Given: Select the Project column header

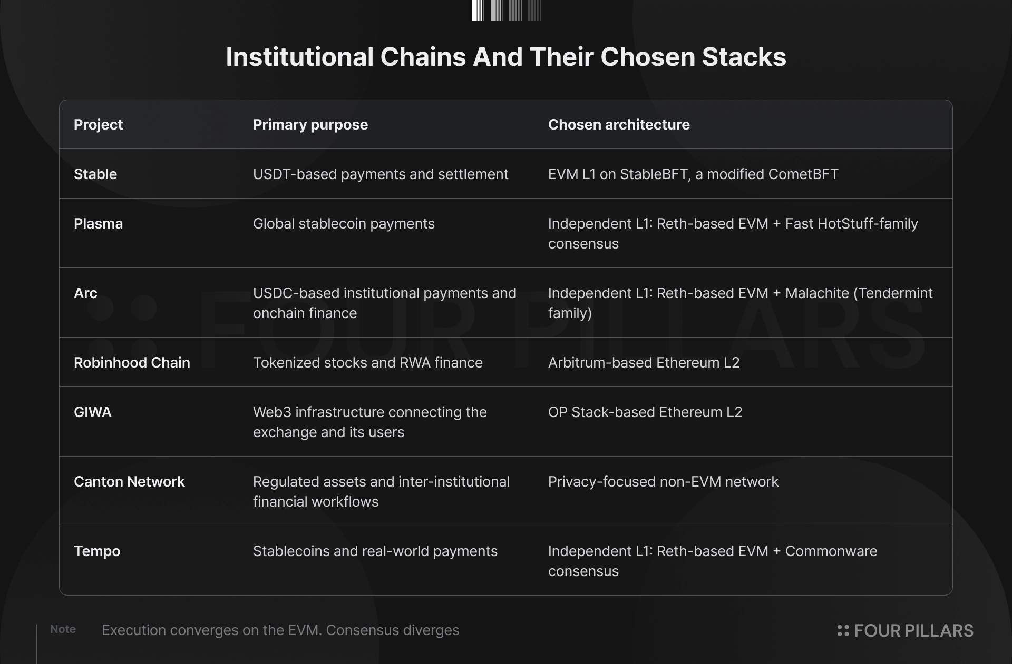Looking at the screenshot, I should [98, 124].
